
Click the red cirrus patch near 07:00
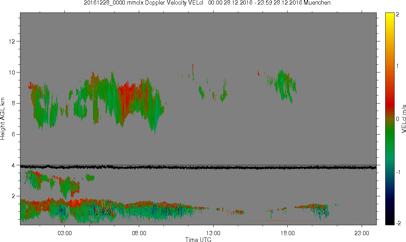(x=127, y=98)
